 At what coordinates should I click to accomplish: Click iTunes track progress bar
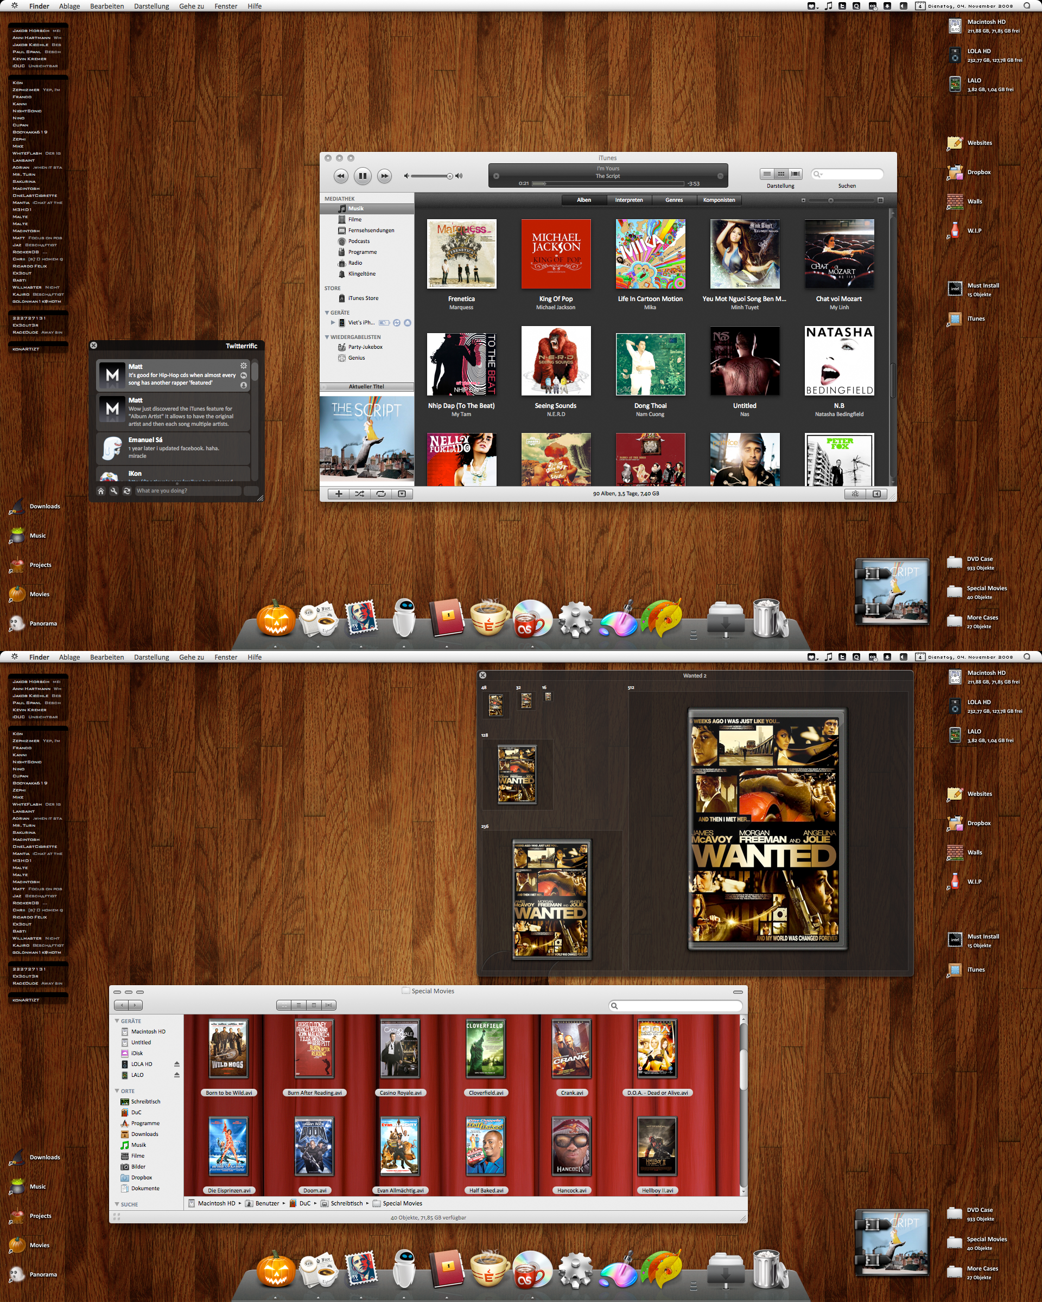[x=608, y=183]
